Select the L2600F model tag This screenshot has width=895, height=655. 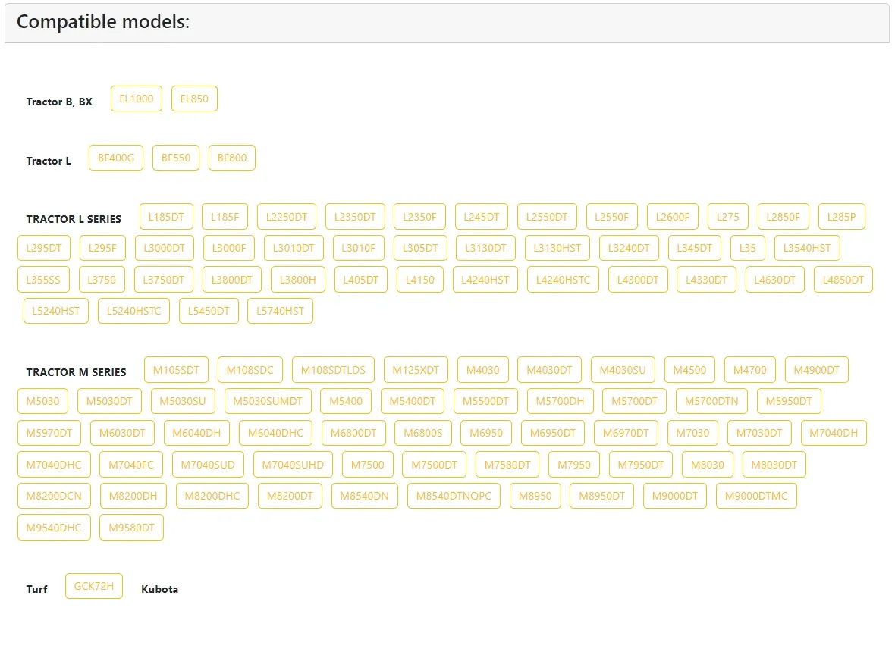(673, 217)
